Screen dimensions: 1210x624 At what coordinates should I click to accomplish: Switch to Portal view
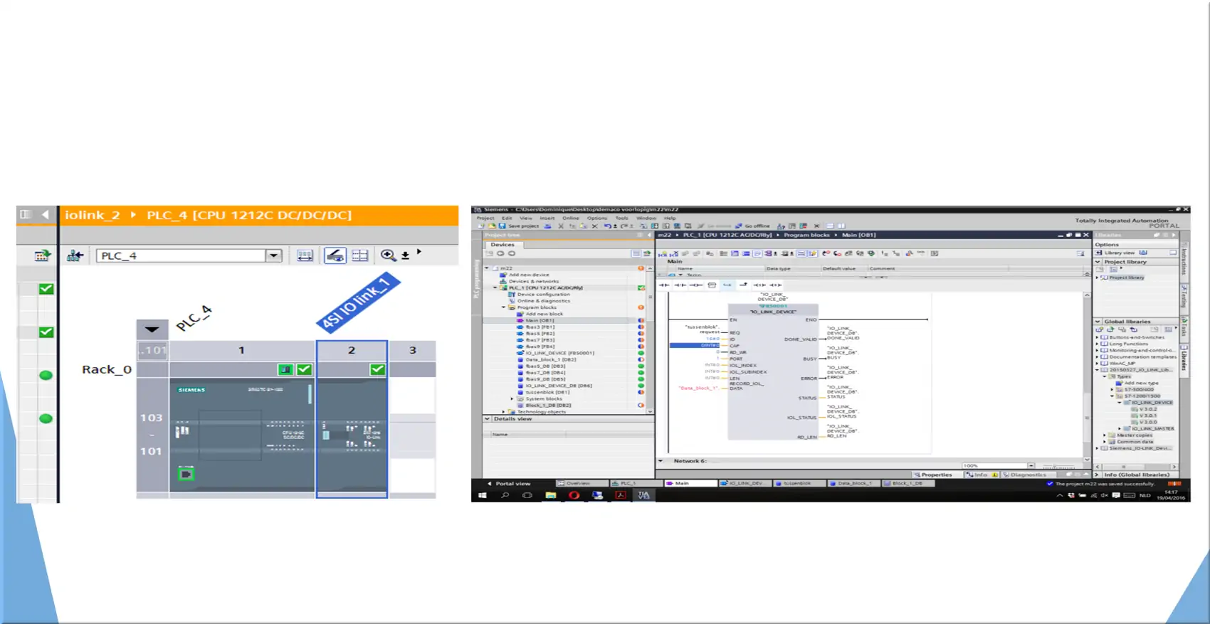(508, 483)
